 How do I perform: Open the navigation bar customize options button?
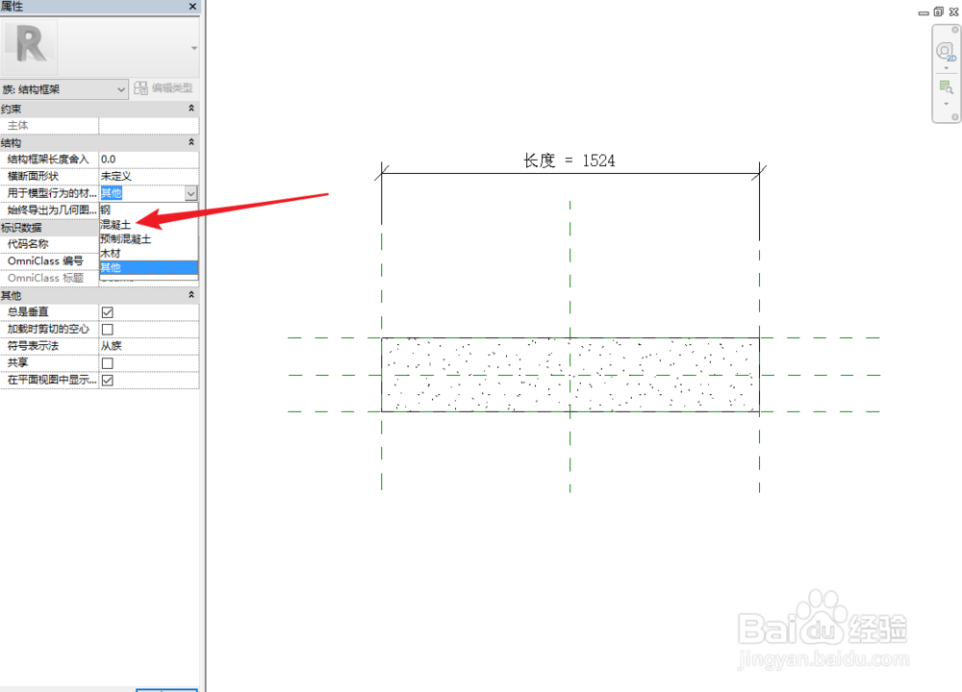tap(955, 117)
